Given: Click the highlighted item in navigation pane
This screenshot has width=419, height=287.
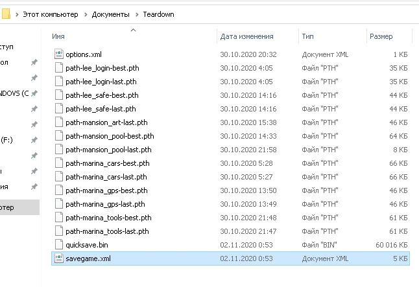Looking at the screenshot, I should [x=19, y=207].
